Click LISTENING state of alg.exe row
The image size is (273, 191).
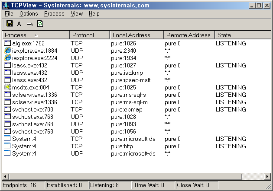231,43
